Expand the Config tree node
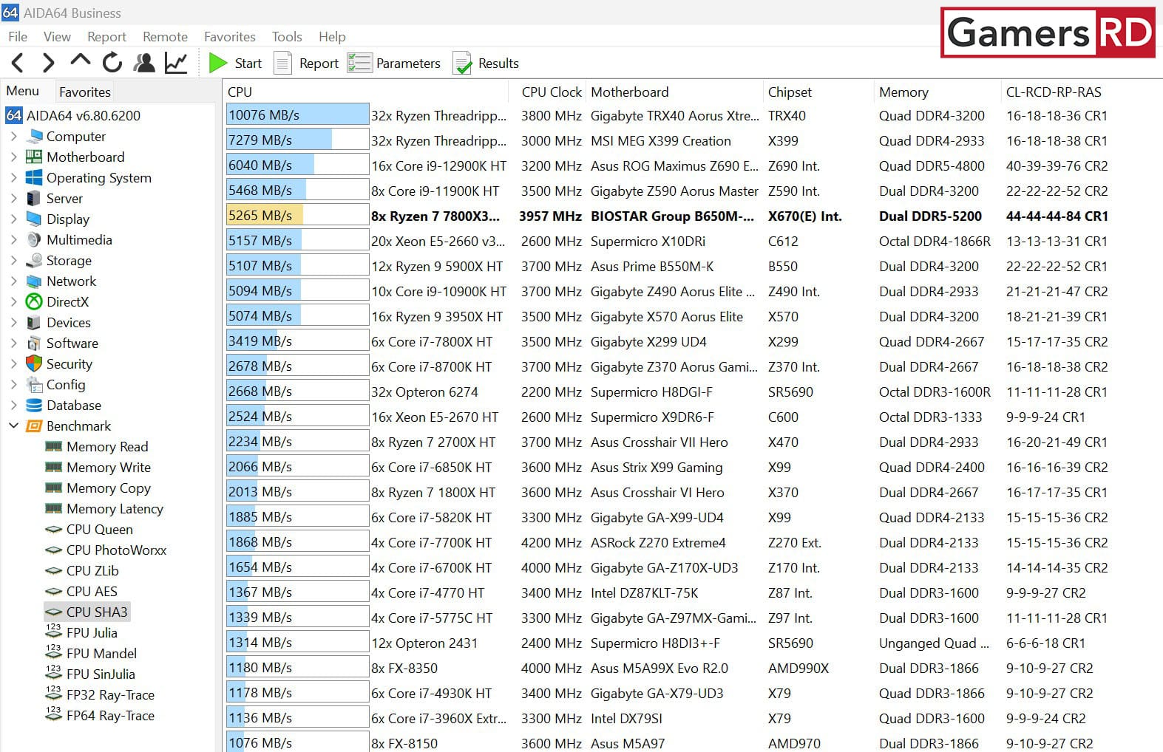 (x=13, y=385)
